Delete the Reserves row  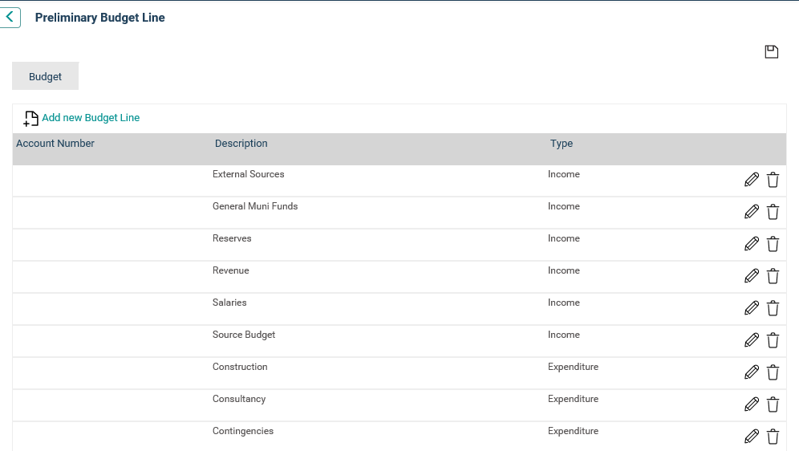click(773, 244)
